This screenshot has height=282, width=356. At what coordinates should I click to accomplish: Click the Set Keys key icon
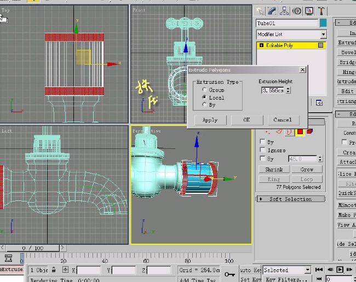[230, 274]
